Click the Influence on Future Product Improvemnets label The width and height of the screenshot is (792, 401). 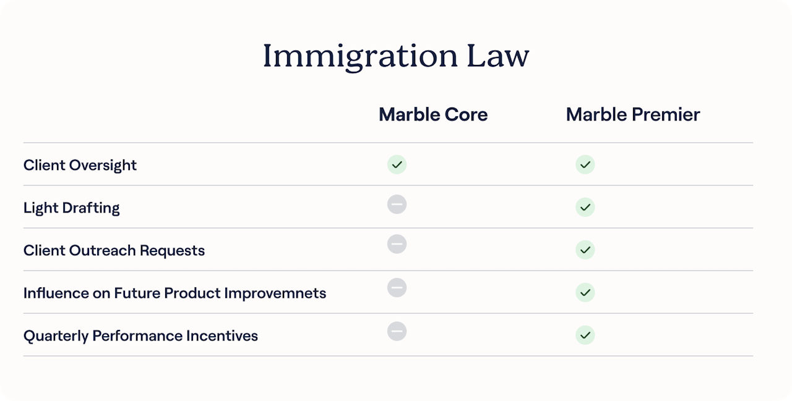point(174,293)
